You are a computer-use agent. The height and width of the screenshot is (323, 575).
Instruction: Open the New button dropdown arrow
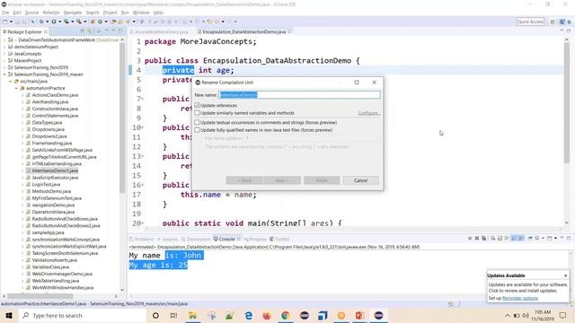pos(11,22)
